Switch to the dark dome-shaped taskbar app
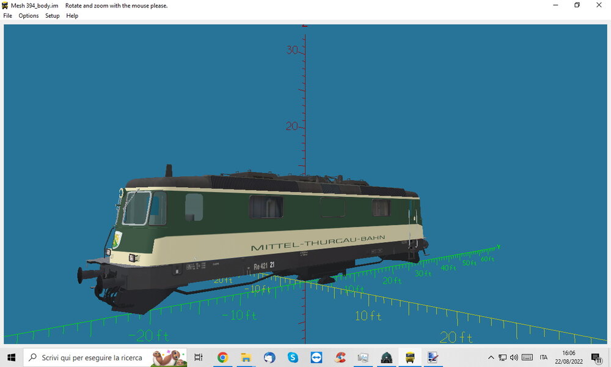Image resolution: width=611 pixels, height=367 pixels. coord(387,357)
